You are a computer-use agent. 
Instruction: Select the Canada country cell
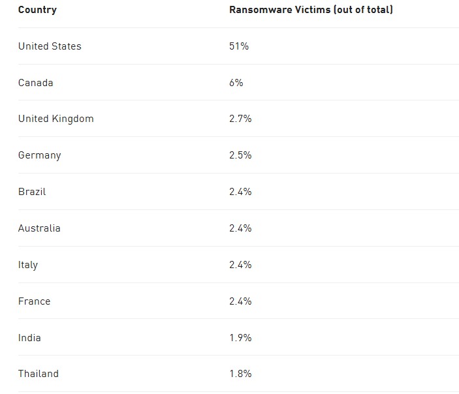36,83
